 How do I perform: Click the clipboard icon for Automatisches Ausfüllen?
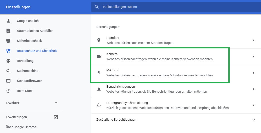click(x=8, y=31)
